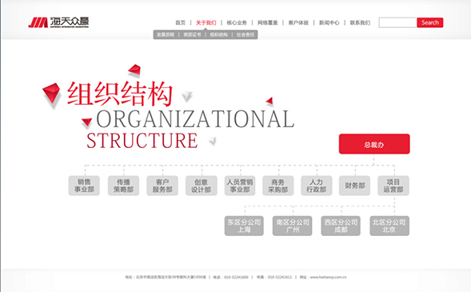Open the 首页 menu item
This screenshot has width=471, height=292.
[x=181, y=22]
